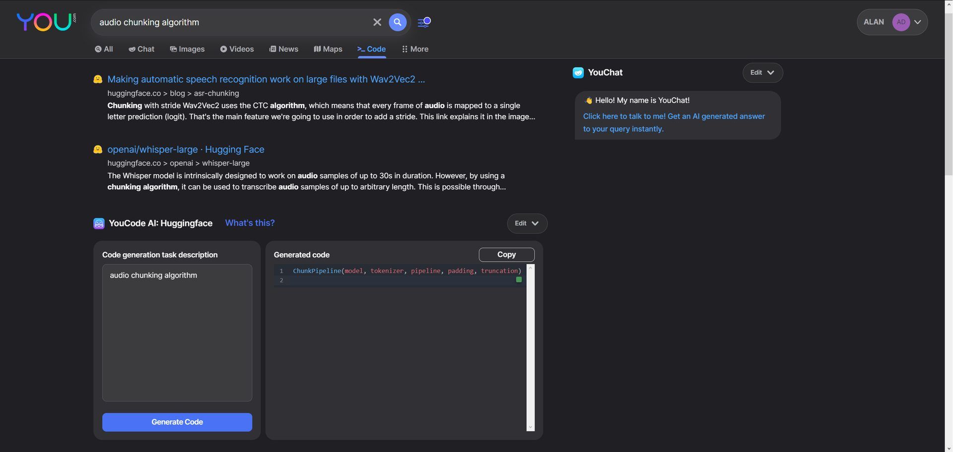The width and height of the screenshot is (953, 452).
Task: Click the YOU.com logo
Action: pos(46,22)
